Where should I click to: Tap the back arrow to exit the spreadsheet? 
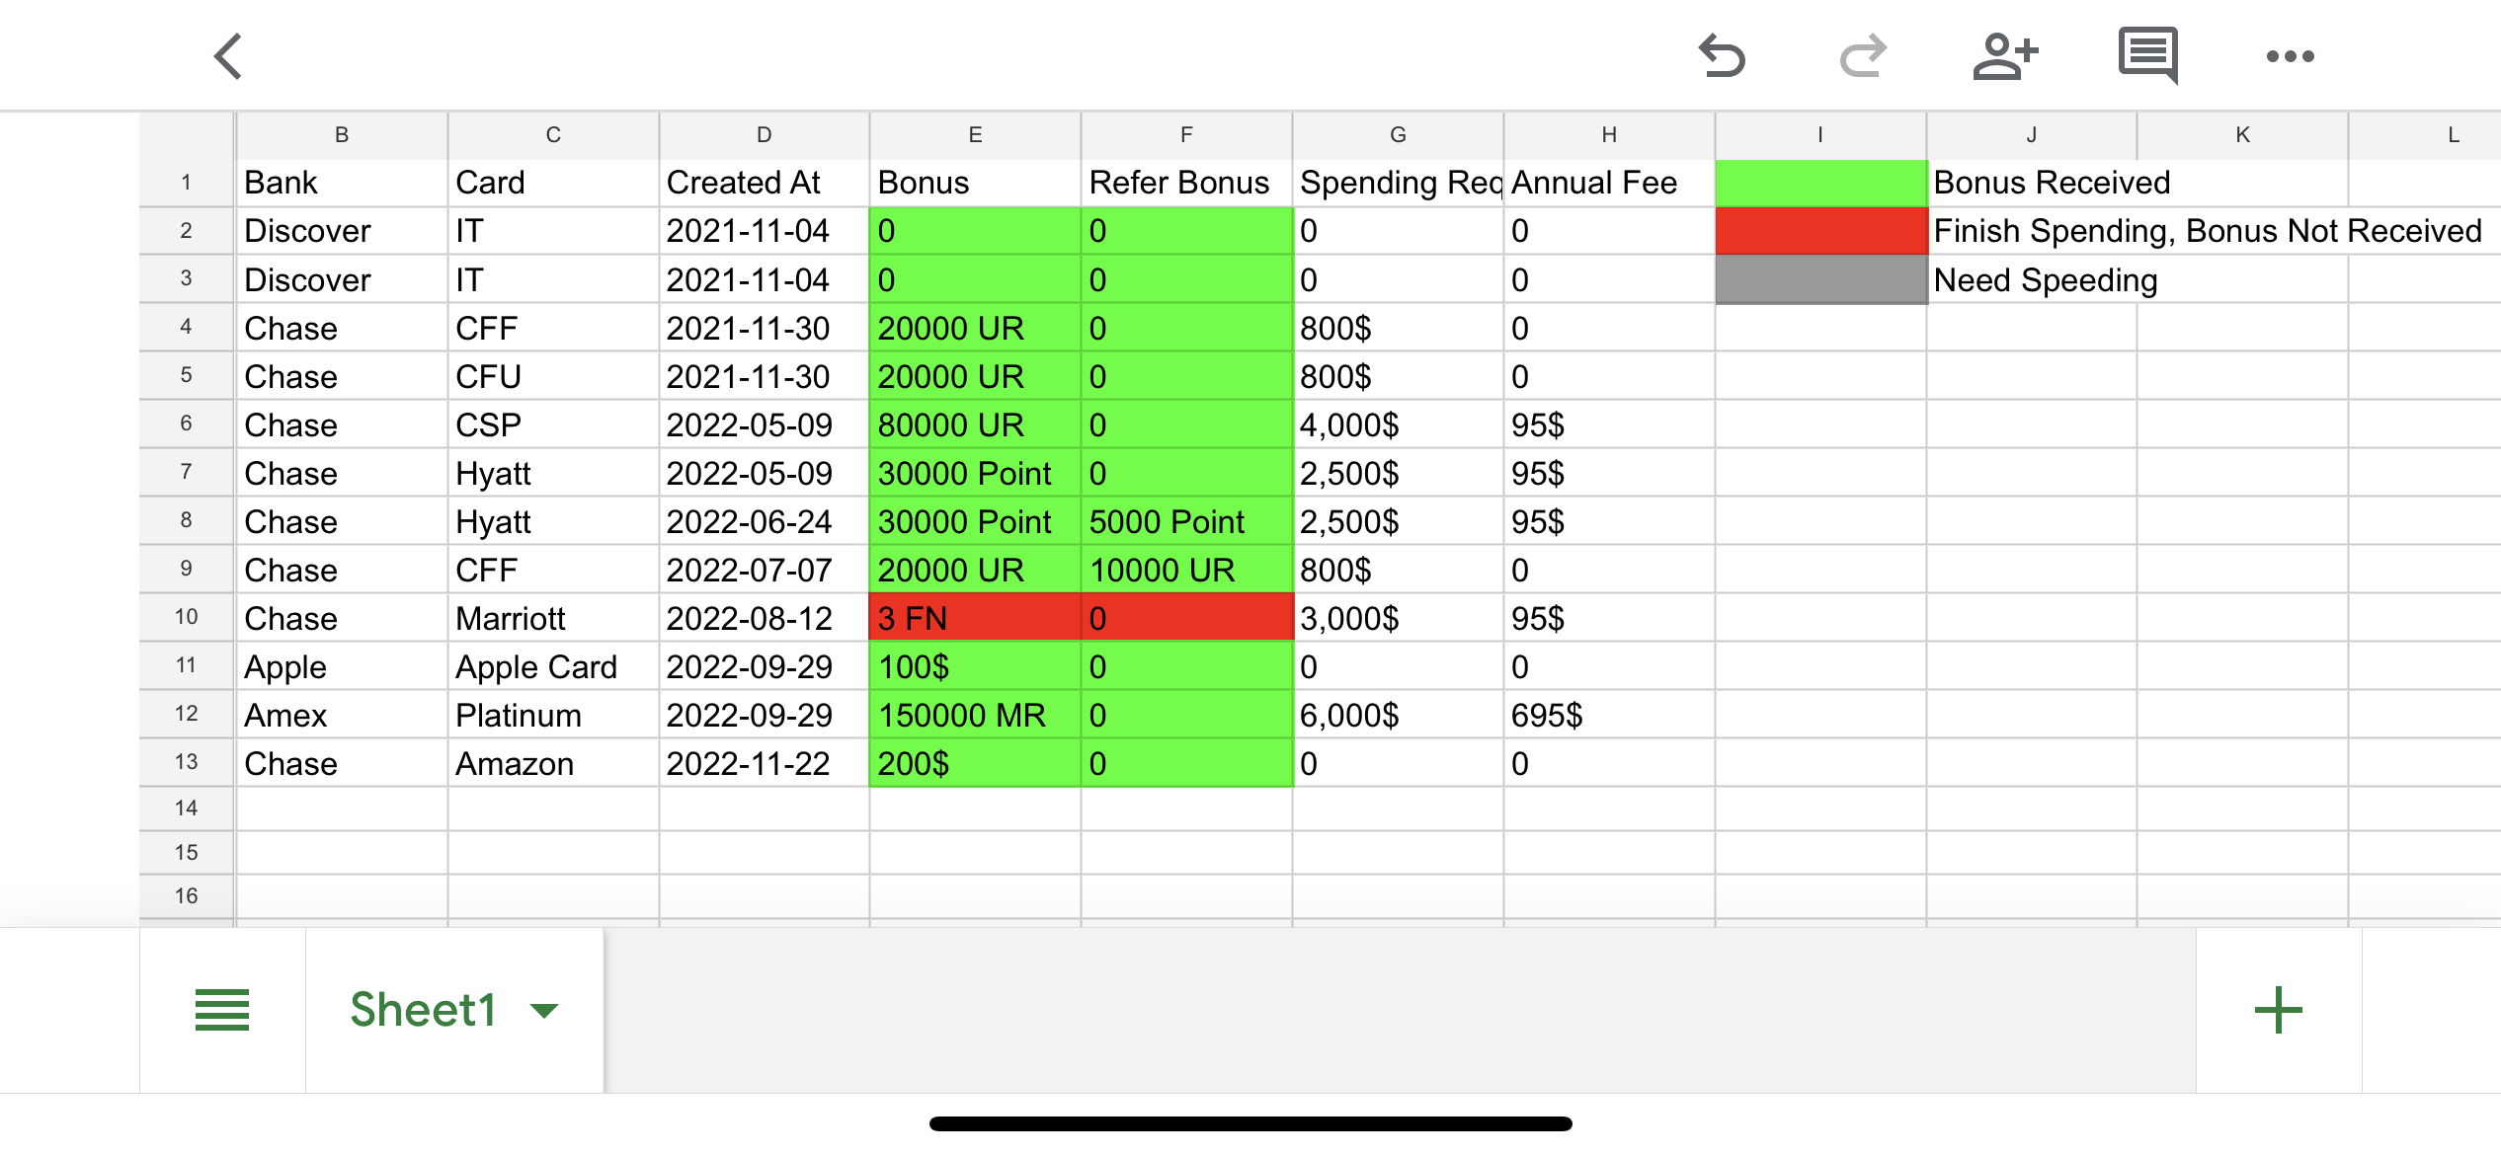[228, 56]
